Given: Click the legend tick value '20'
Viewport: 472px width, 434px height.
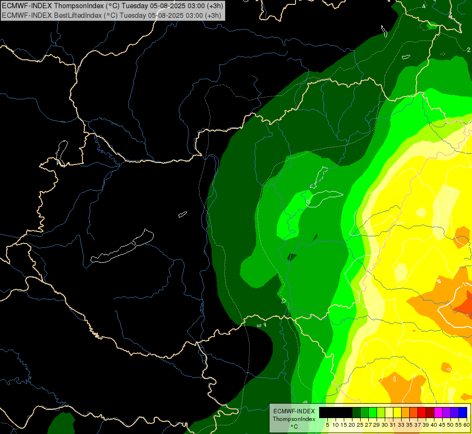Looking at the screenshot, I should (352, 425).
